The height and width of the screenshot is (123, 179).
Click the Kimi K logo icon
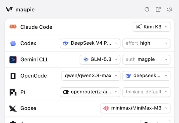(x=139, y=27)
